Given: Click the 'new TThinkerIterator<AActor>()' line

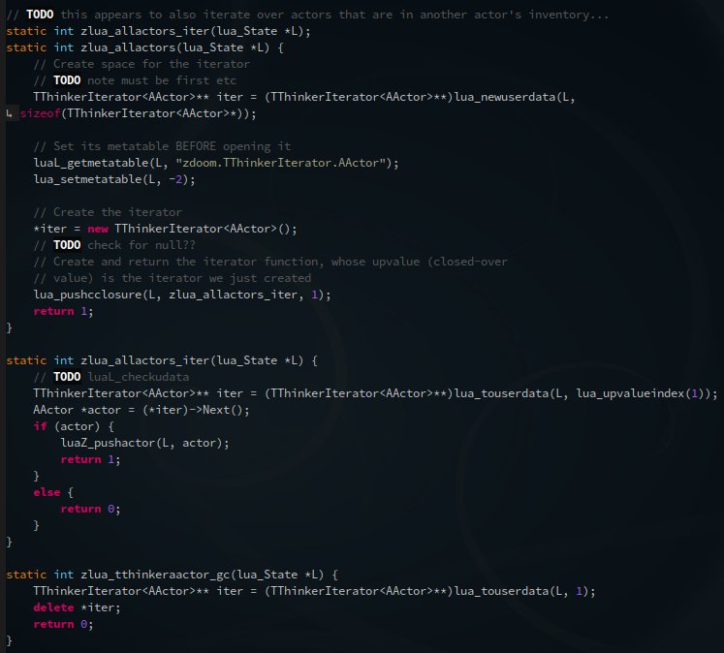Looking at the screenshot, I should (166, 229).
